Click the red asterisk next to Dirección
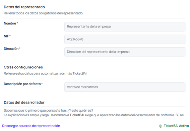 [x=20, y=48]
